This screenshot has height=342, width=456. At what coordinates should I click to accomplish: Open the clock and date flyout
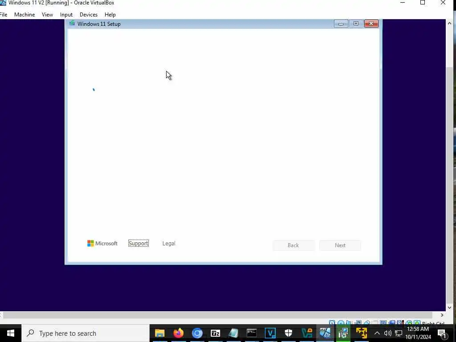click(418, 333)
